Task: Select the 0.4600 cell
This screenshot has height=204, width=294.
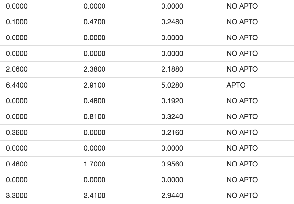Action: pyautogui.click(x=17, y=164)
